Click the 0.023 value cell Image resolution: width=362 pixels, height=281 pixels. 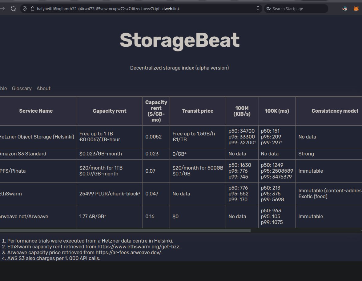click(x=156, y=154)
